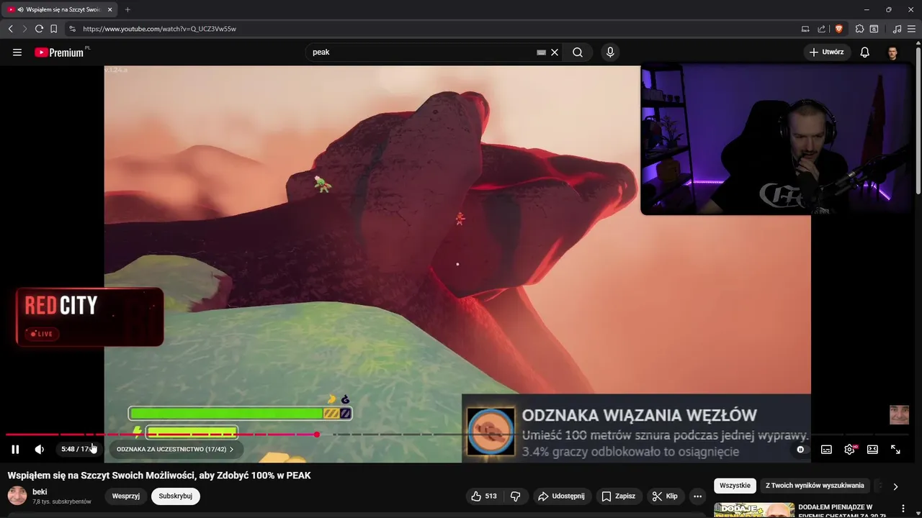Image resolution: width=922 pixels, height=518 pixels.
Task: Click the video title text 'Wspiąłem się na Szczyt'
Action: point(159,476)
